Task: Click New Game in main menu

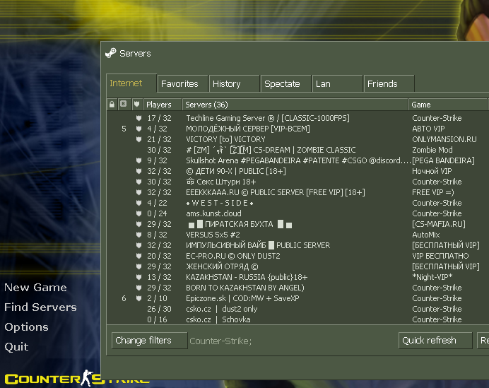Action: [x=35, y=287]
